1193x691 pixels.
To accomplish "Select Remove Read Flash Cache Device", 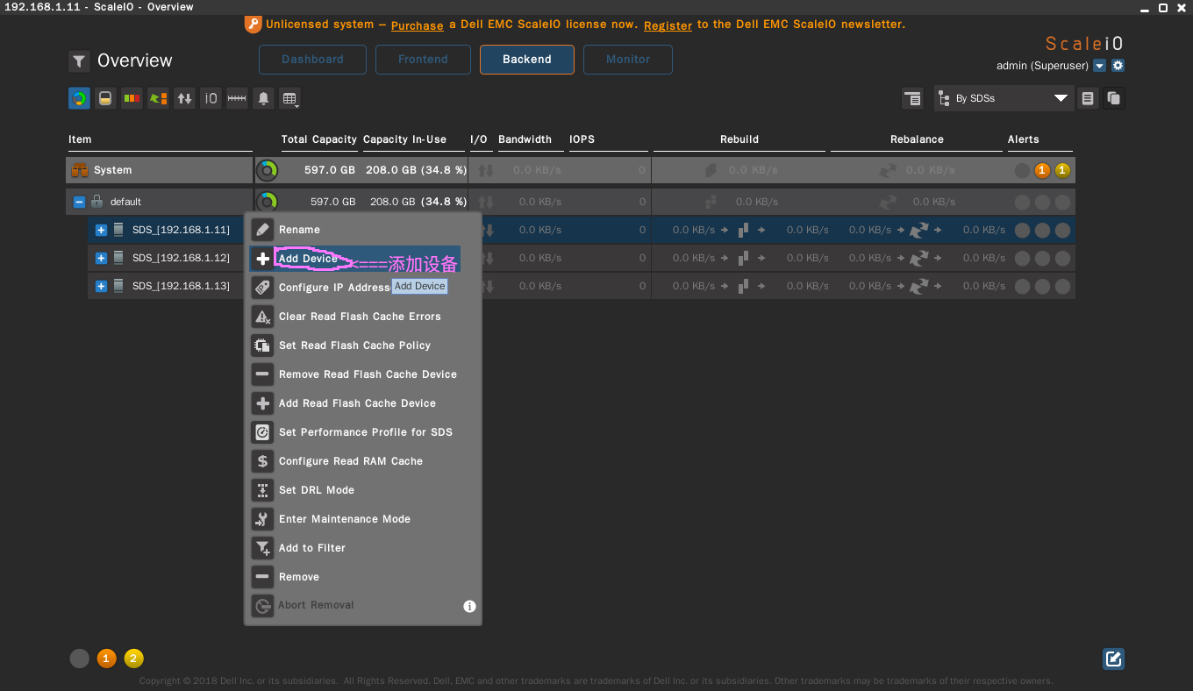I will pyautogui.click(x=363, y=374).
